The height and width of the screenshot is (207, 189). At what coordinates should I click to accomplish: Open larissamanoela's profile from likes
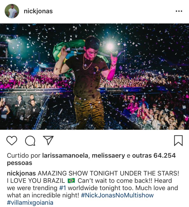[65, 155]
